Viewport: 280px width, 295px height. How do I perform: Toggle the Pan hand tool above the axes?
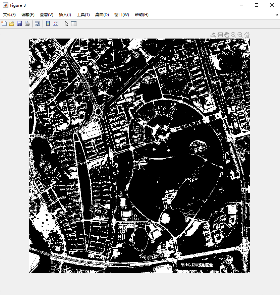point(227,35)
